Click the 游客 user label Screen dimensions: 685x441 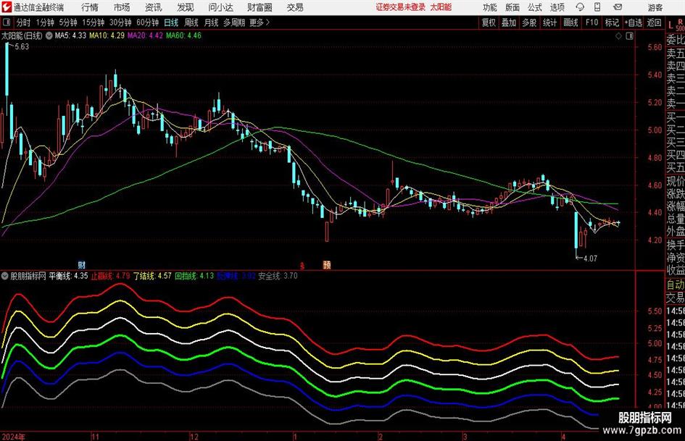pos(655,7)
